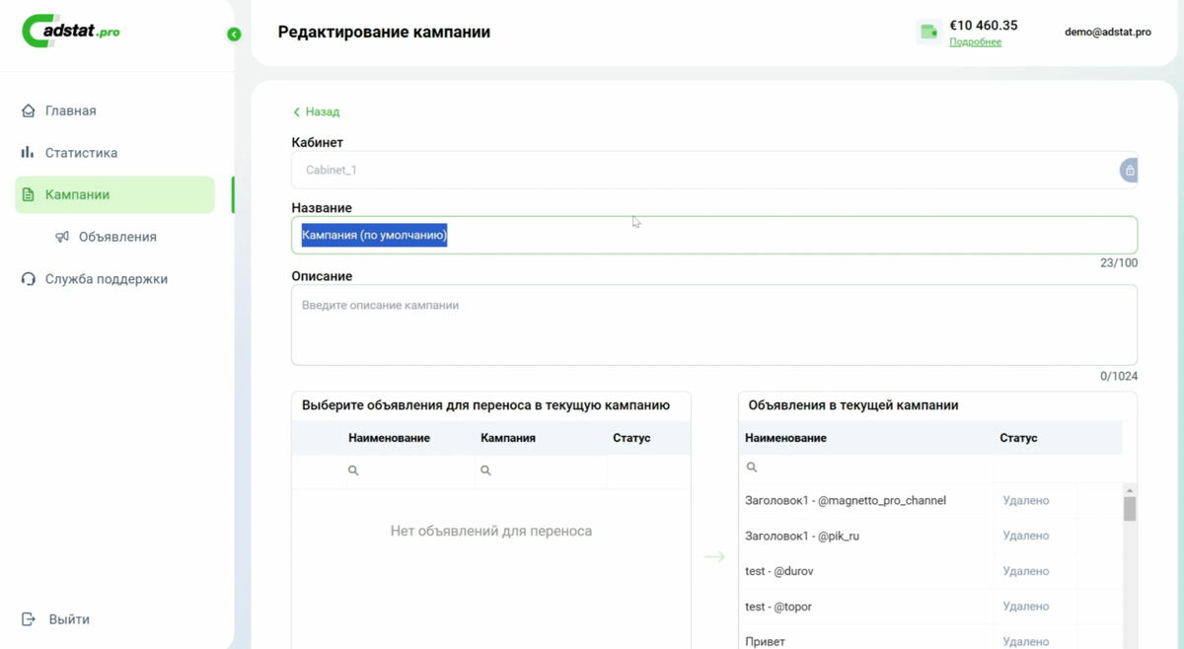The height and width of the screenshot is (649, 1184).
Task: Focus the Описание text area
Action: pyautogui.click(x=713, y=325)
